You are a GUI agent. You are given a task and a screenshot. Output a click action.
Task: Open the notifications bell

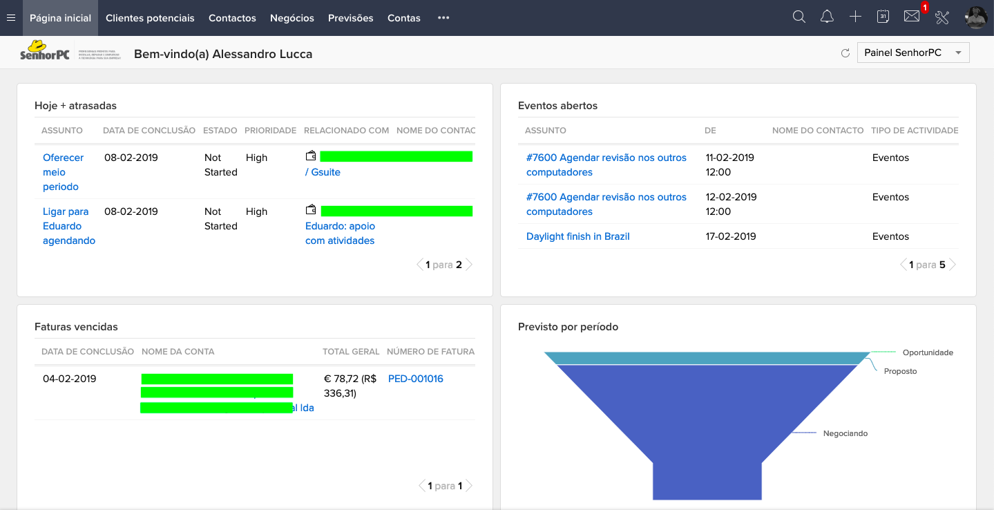coord(827,17)
